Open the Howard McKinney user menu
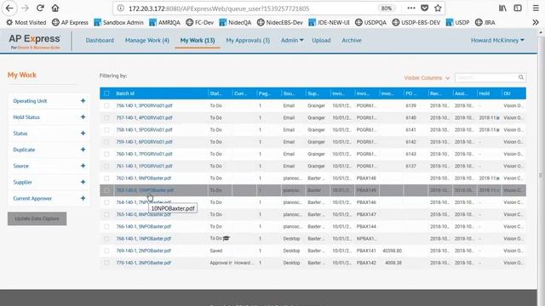This screenshot has height=306, width=545. (x=497, y=40)
